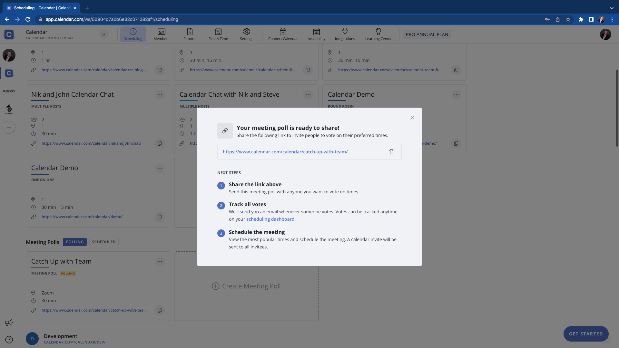Go back in browser
Viewport: 619px width, 348px height.
pyautogui.click(x=7, y=19)
